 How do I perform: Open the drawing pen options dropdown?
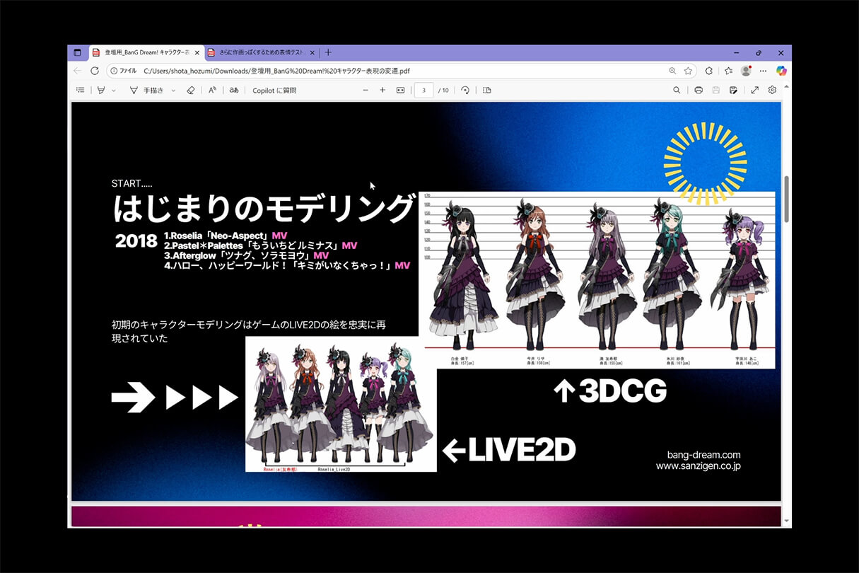click(x=173, y=90)
